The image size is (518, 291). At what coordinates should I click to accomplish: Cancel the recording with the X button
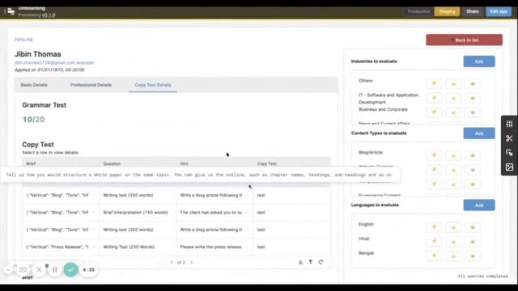39,269
